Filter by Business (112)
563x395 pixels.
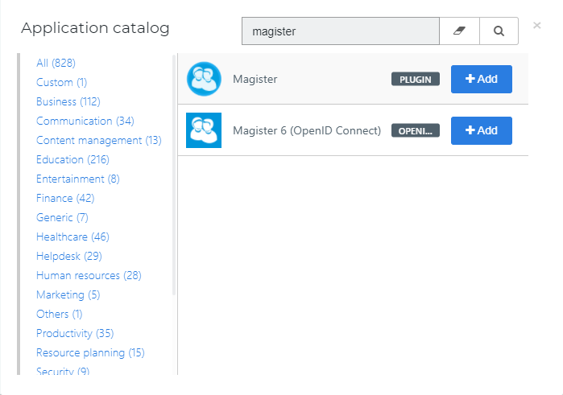[x=68, y=102]
